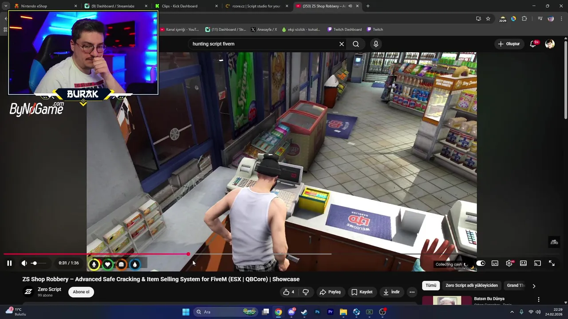Bookmark this page with star icon
This screenshot has height=319, width=568.
click(488, 19)
